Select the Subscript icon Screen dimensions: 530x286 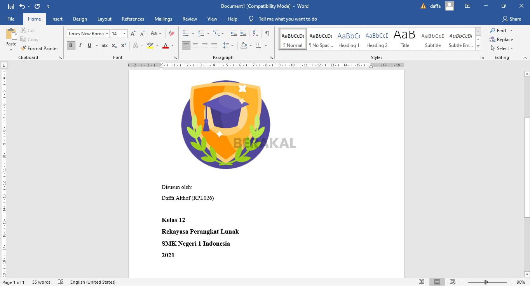pyautogui.click(x=114, y=45)
